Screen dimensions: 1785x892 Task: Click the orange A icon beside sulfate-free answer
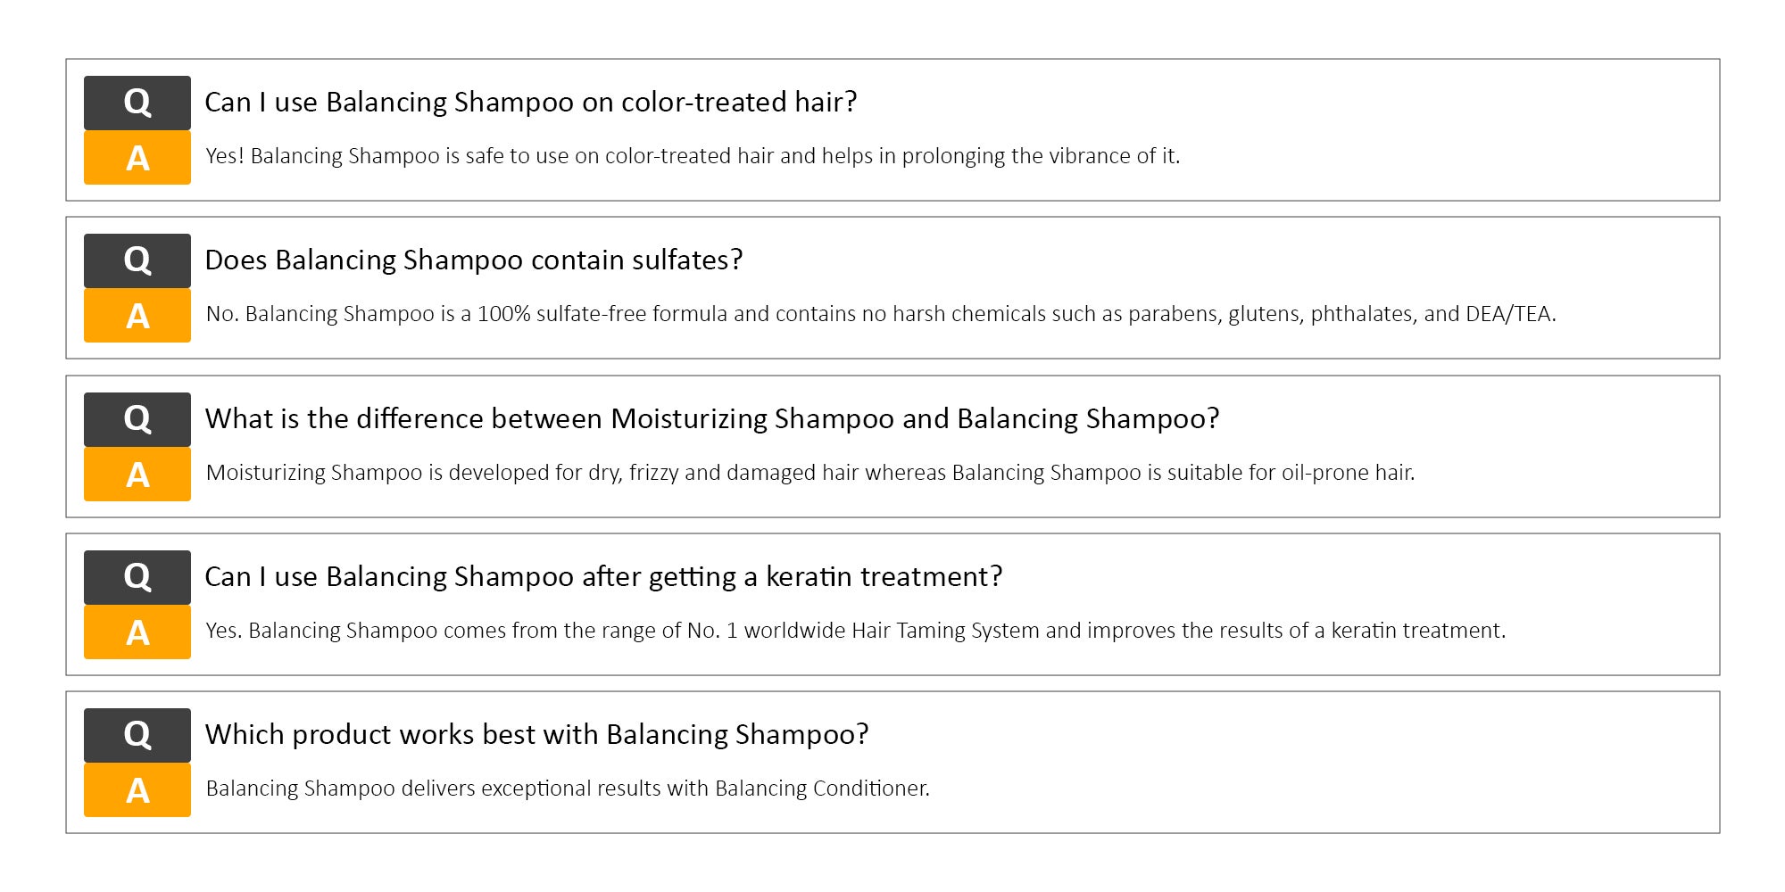(x=137, y=316)
